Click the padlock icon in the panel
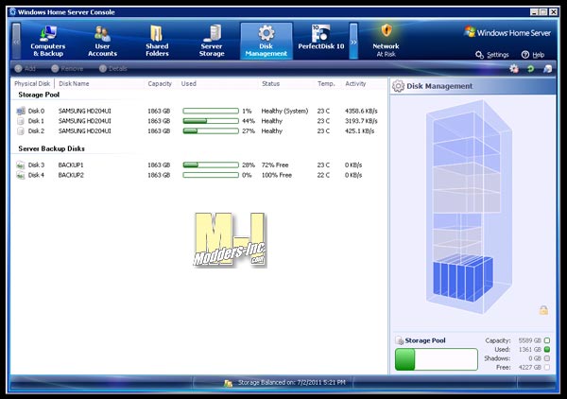567x399 pixels. (543, 310)
